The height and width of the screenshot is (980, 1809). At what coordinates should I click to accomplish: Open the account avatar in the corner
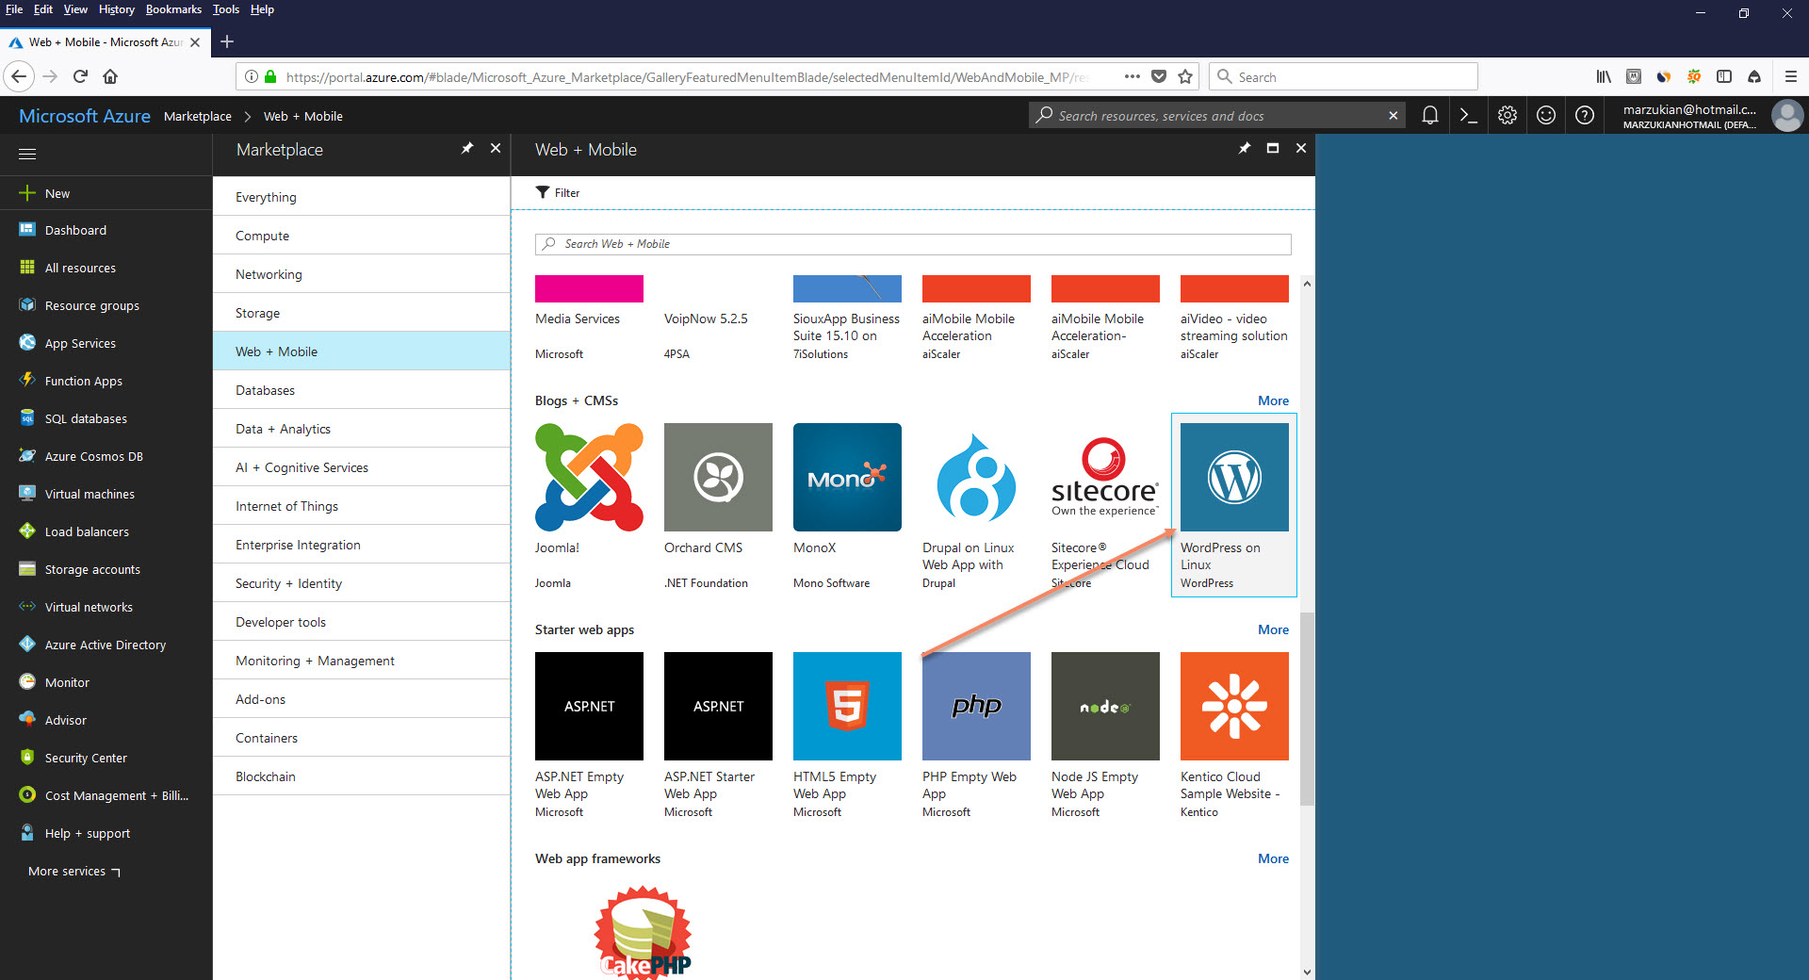[x=1787, y=115]
